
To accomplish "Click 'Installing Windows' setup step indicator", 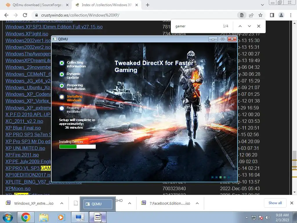I will click(62, 97).
